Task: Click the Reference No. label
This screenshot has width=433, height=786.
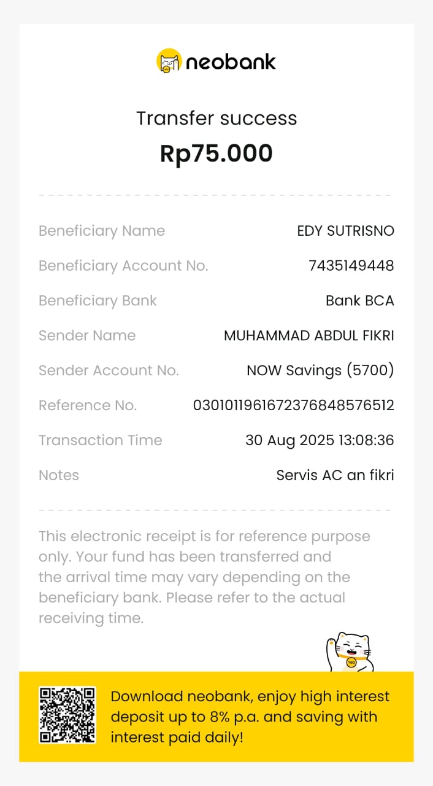Action: pyautogui.click(x=88, y=405)
